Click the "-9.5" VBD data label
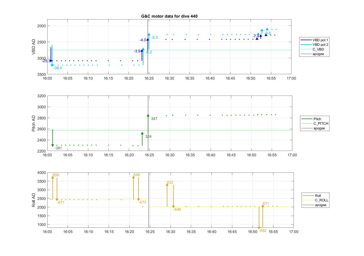The height and width of the screenshot is (256, 364). pyautogui.click(x=268, y=33)
